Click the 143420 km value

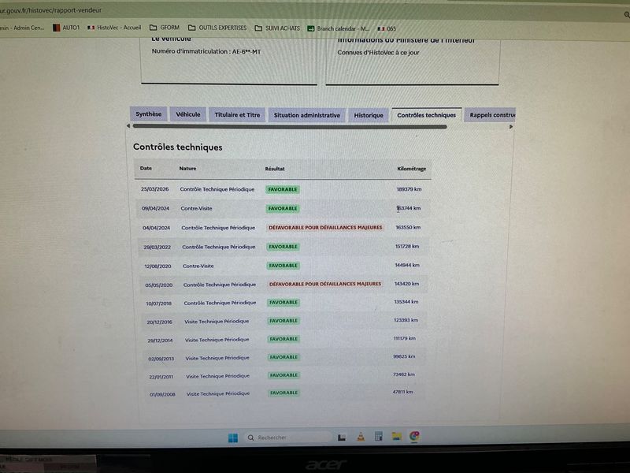point(406,284)
